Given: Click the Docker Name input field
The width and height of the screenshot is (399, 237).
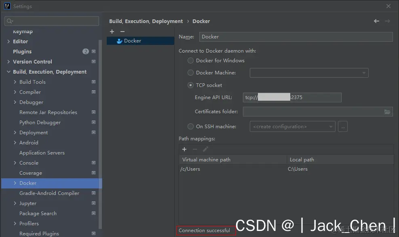Looking at the screenshot, I should 296,37.
